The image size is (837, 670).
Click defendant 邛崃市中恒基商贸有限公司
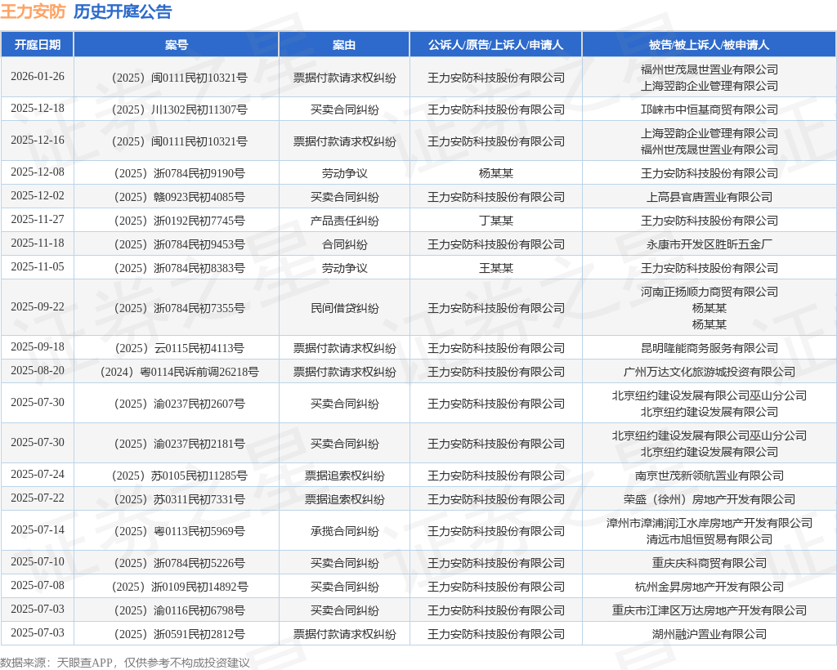709,109
